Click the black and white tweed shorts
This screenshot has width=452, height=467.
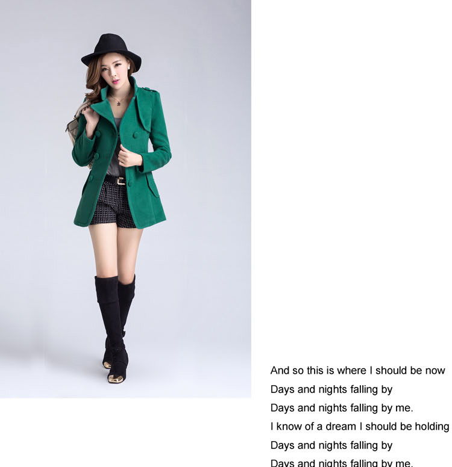pyautogui.click(x=112, y=204)
